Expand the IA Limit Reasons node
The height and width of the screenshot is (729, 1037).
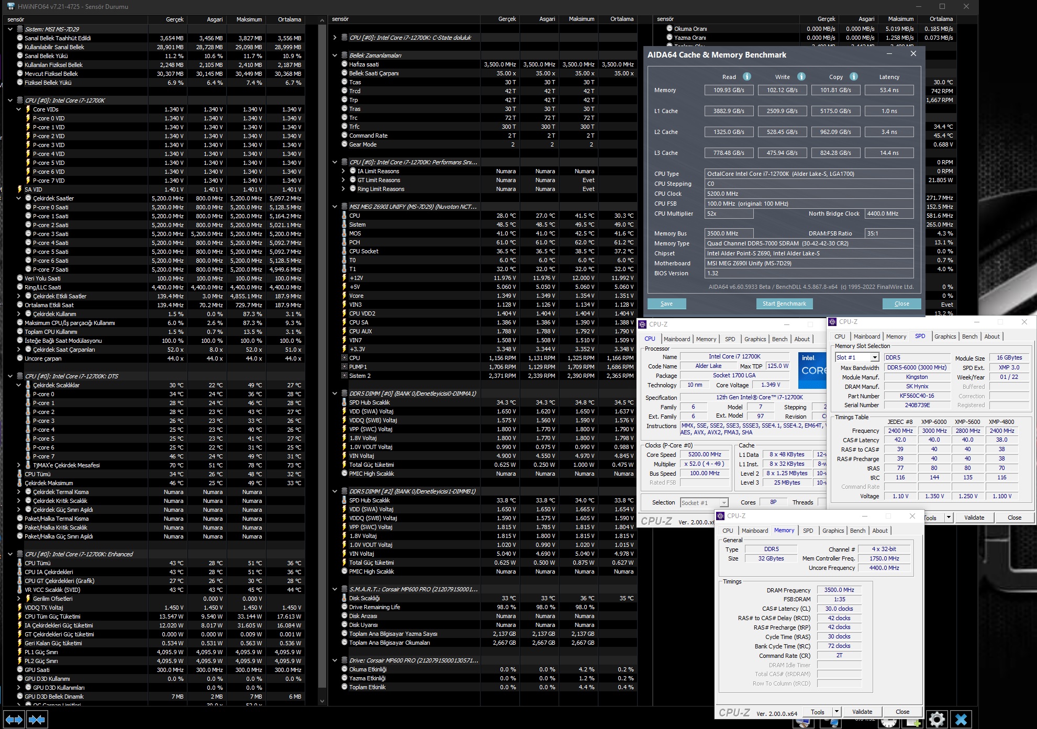click(343, 171)
